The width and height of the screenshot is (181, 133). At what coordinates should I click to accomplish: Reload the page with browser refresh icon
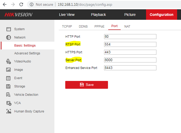pos(21,4)
